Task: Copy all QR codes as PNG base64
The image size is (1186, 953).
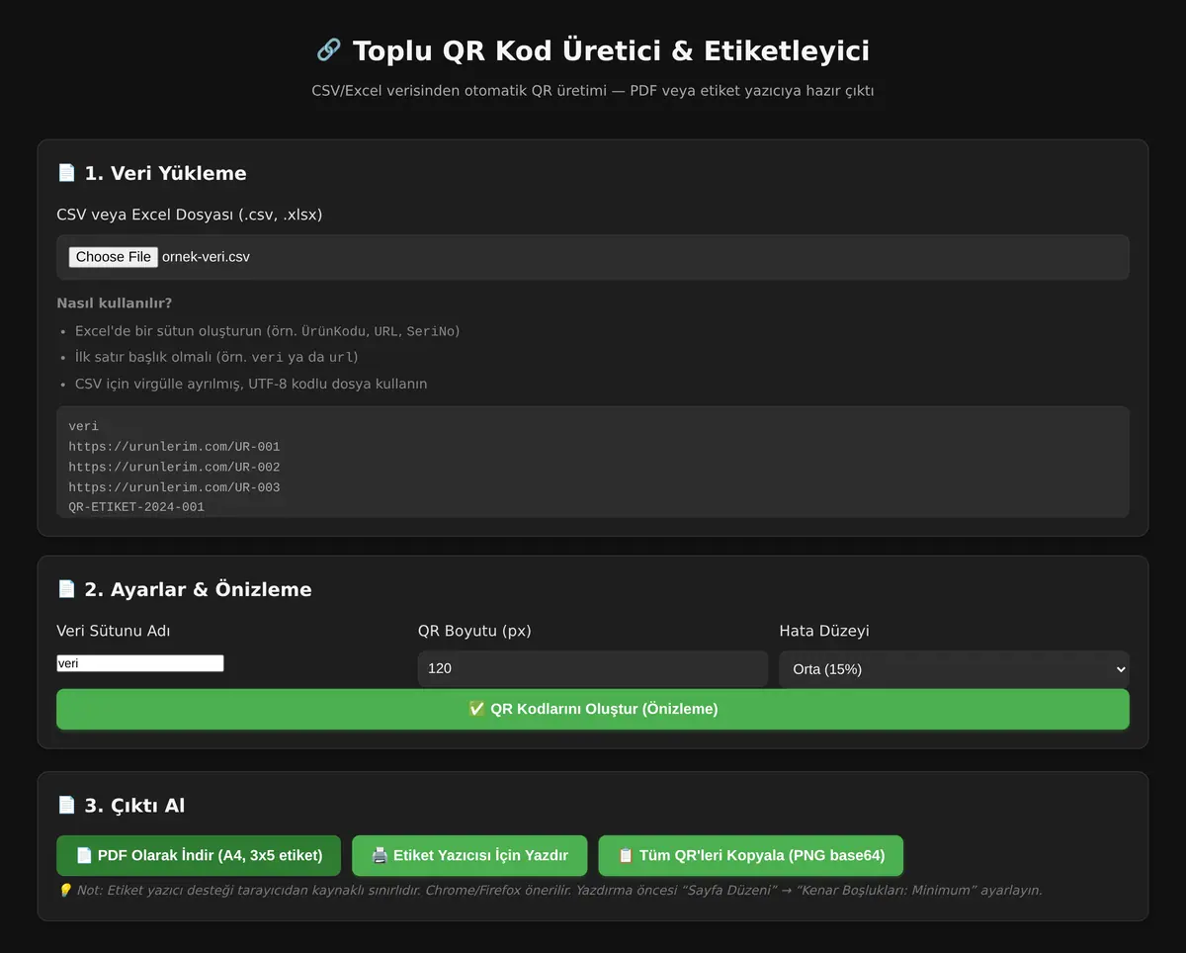Action: pos(751,855)
